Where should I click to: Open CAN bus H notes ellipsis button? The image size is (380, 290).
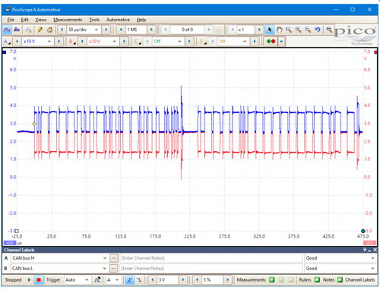[x=114, y=258]
